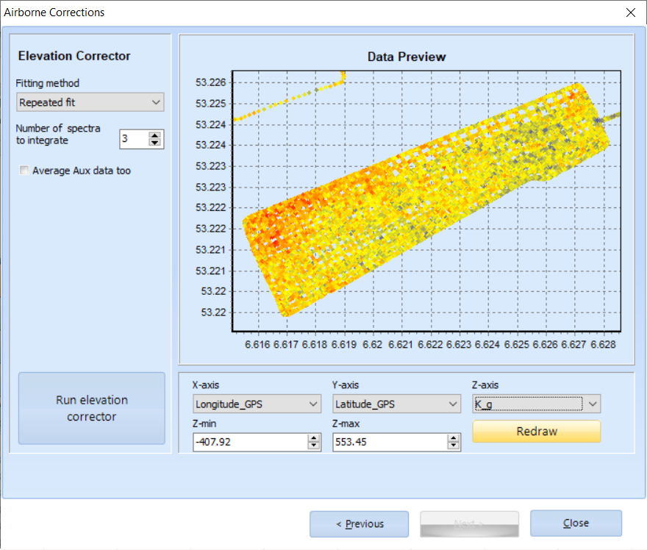
Task: Increment the Number of spectra to integrate
Action: [x=154, y=135]
